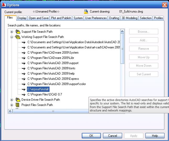Click the vertical scrollbar up arrow
Image resolution: width=169 pixels, height=141 pixels.
tap(122, 31)
